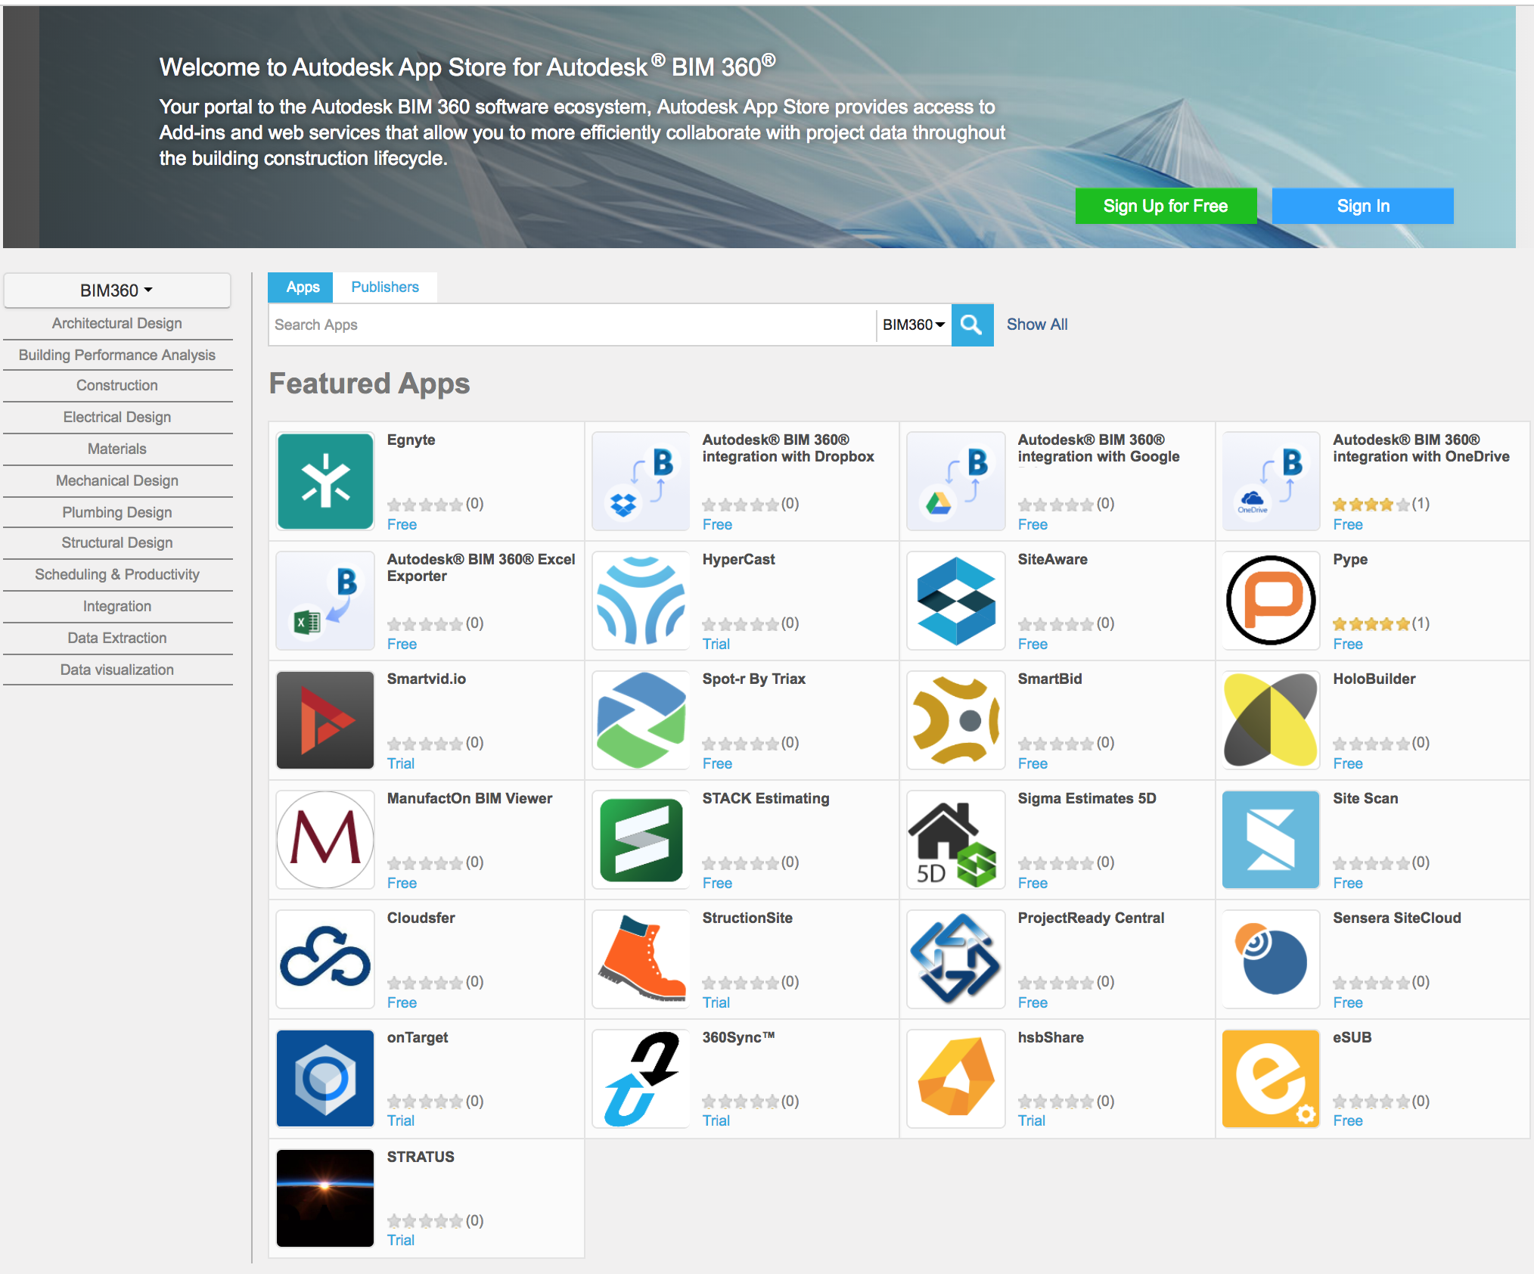Click the eSUB app icon
Screen dimensions: 1534x1274
tap(1270, 1078)
